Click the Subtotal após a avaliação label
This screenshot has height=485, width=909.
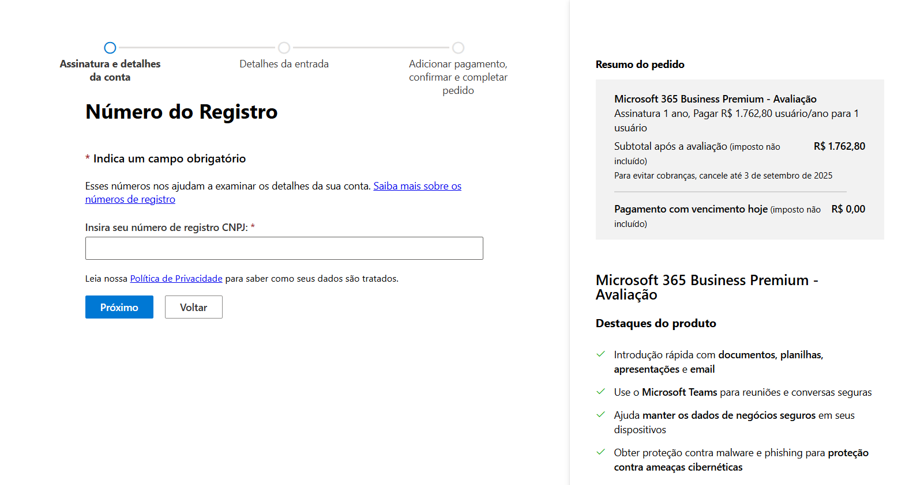671,146
